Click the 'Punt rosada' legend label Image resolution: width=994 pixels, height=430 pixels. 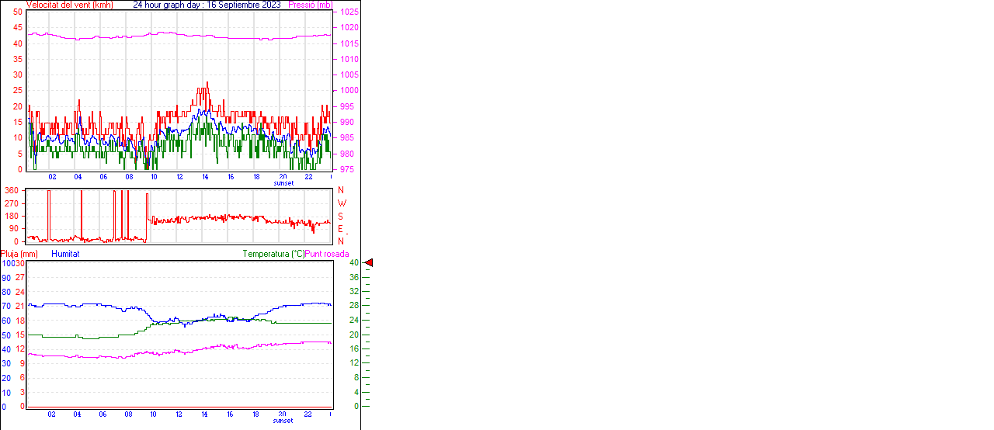click(x=327, y=254)
